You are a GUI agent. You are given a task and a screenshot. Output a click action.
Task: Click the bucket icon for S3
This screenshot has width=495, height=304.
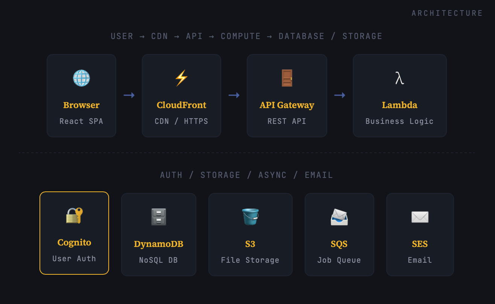tap(250, 217)
